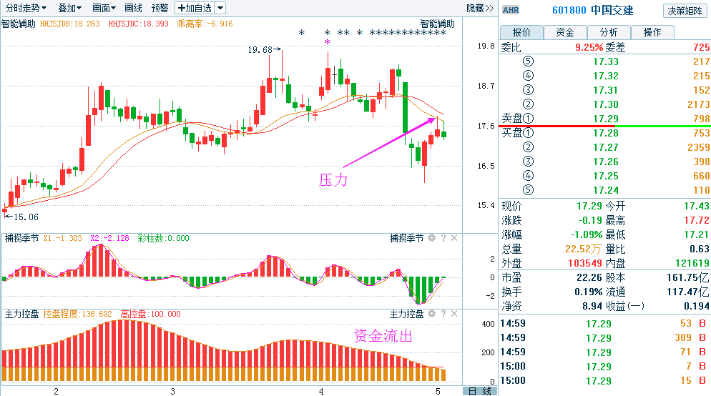Click the stock code 601800
The image size is (711, 396).
pos(569,10)
